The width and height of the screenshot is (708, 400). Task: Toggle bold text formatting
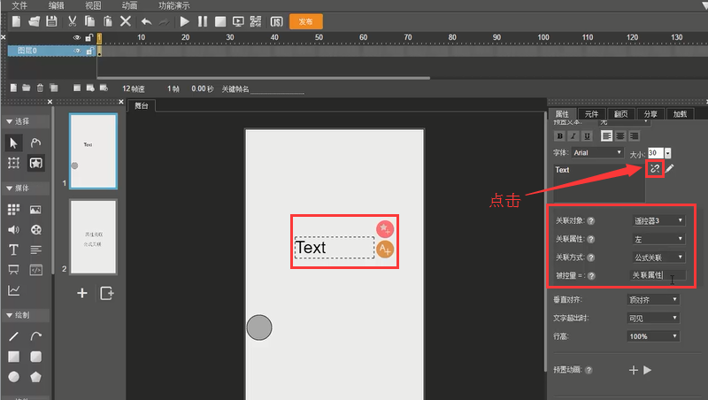point(560,136)
